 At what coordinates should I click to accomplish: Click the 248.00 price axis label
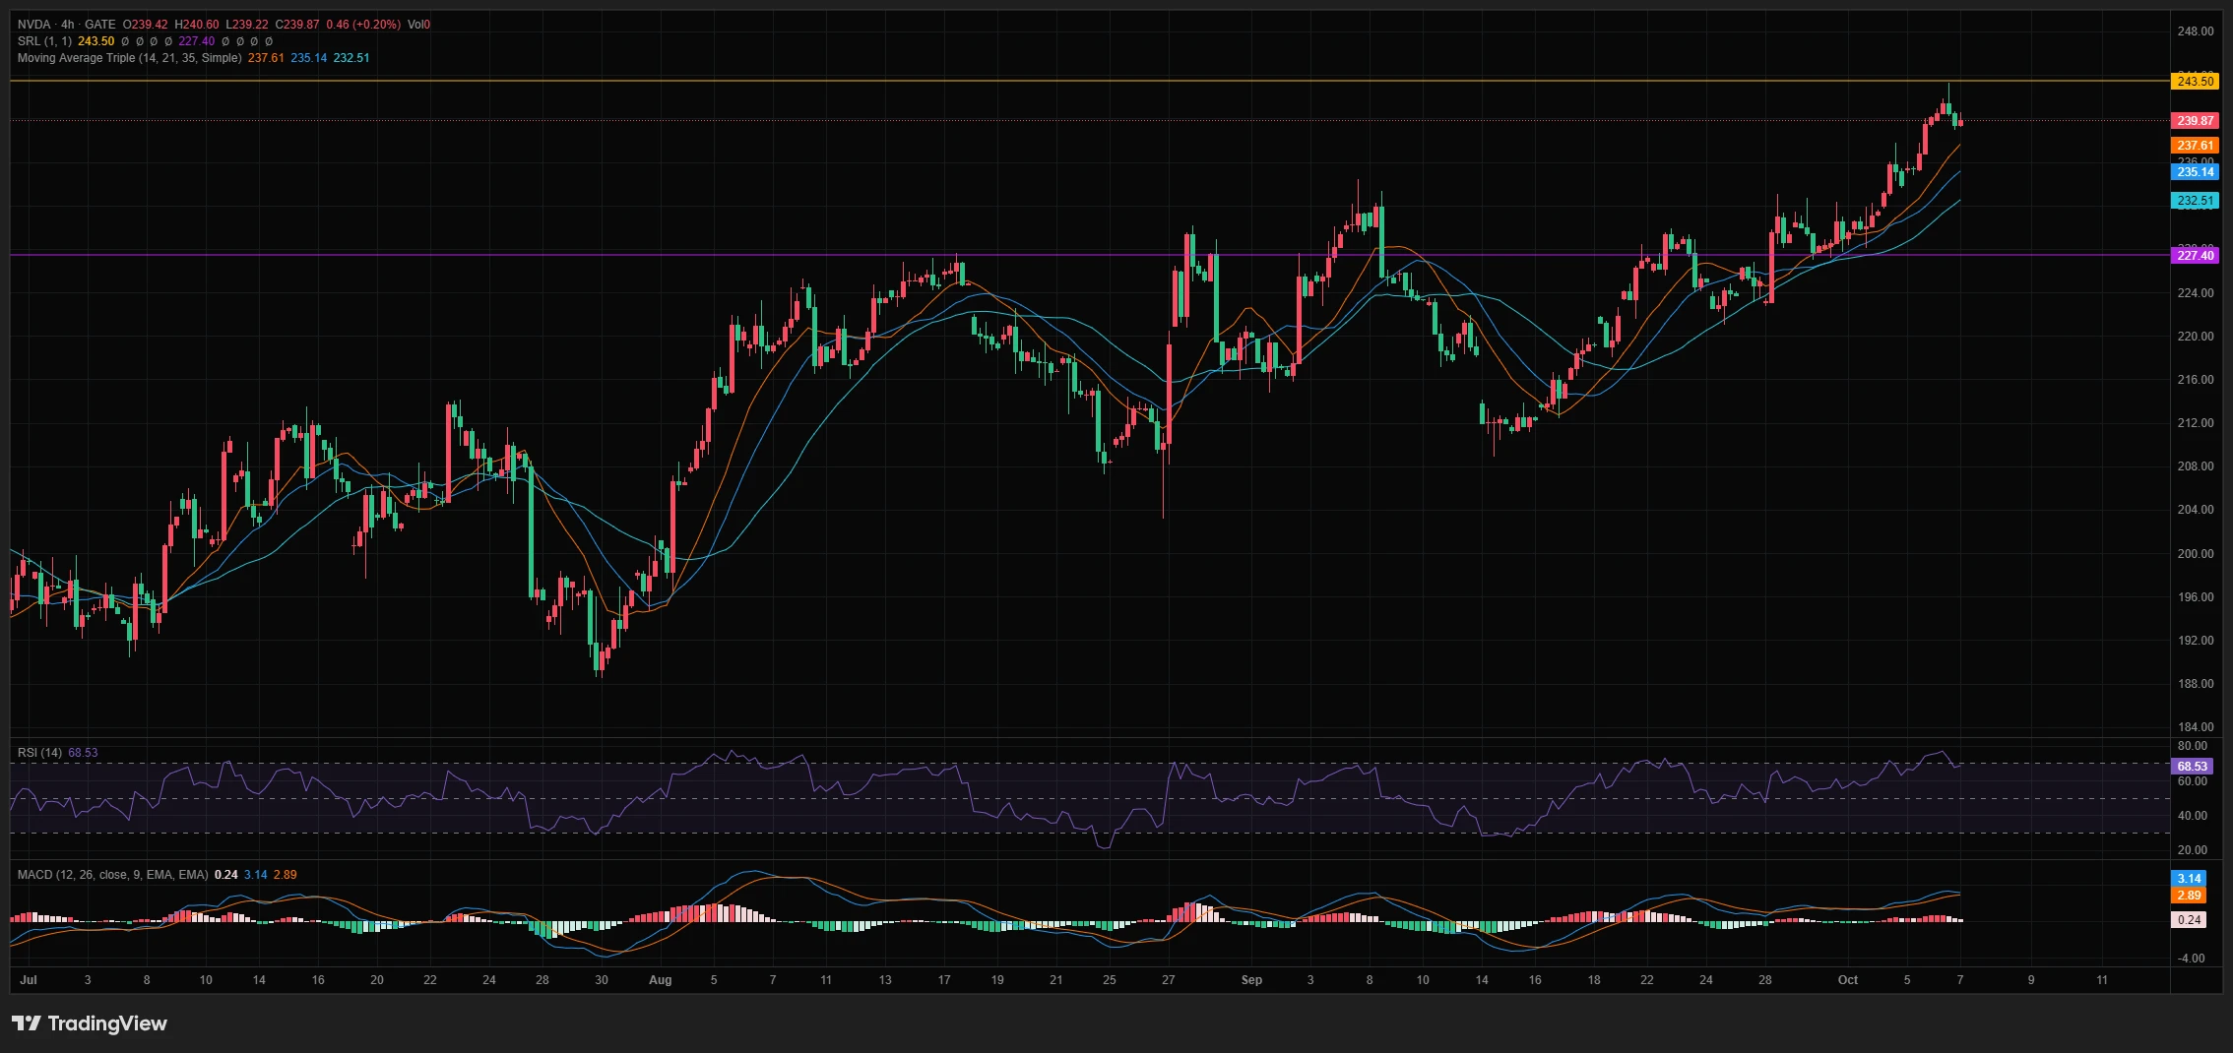(2195, 31)
